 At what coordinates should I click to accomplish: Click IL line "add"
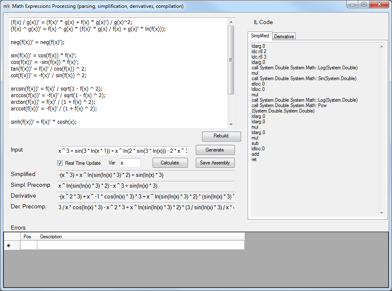[255, 154]
